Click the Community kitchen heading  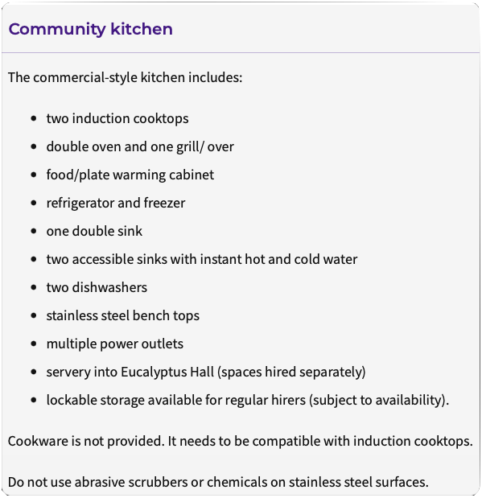point(91,29)
